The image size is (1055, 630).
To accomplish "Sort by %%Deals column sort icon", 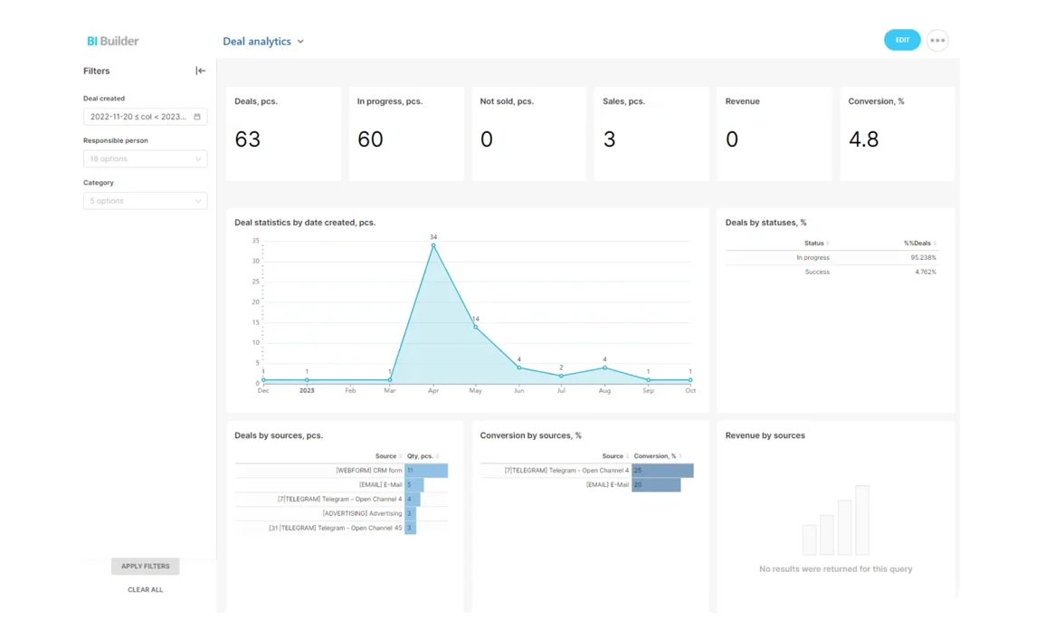I will 935,243.
